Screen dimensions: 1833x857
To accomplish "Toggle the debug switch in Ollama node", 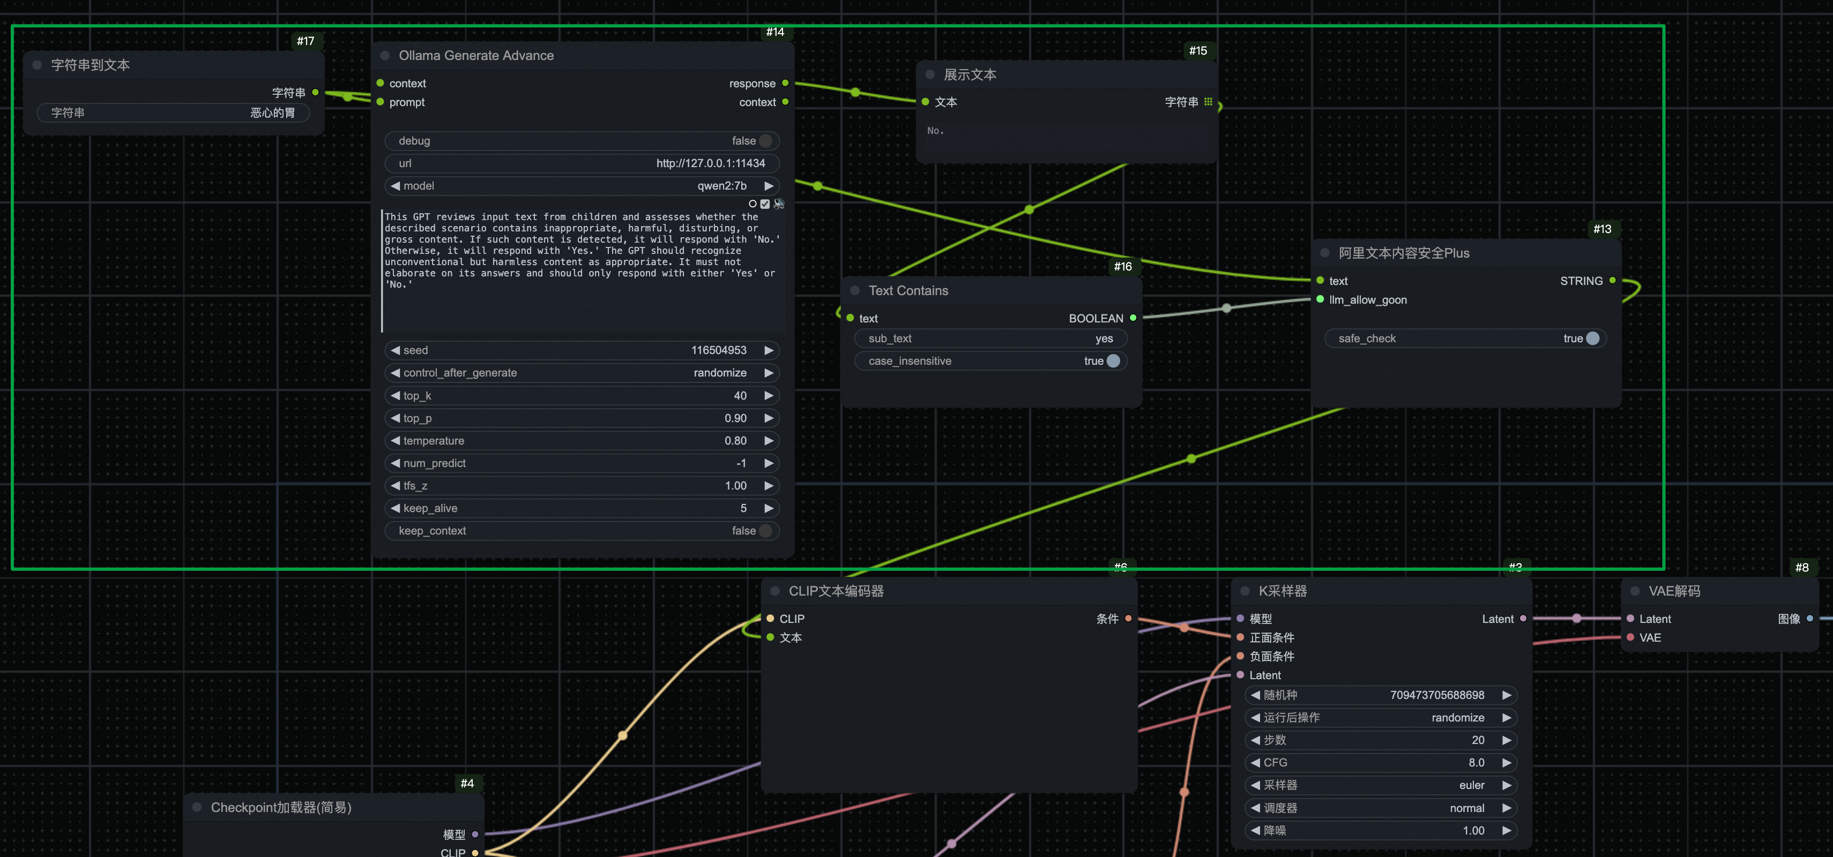I will pyautogui.click(x=766, y=141).
